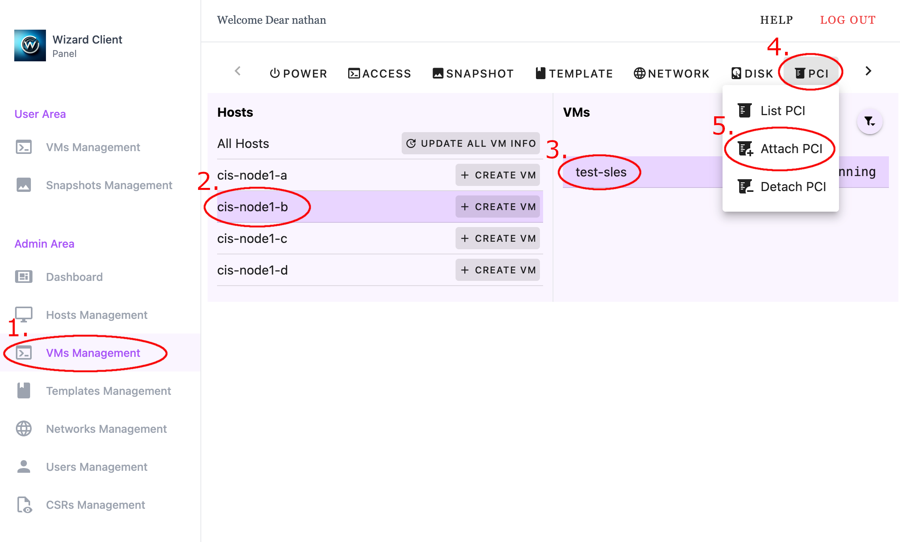Click CREATE VM for cis-node1-c
The width and height of the screenshot is (900, 542).
point(498,238)
